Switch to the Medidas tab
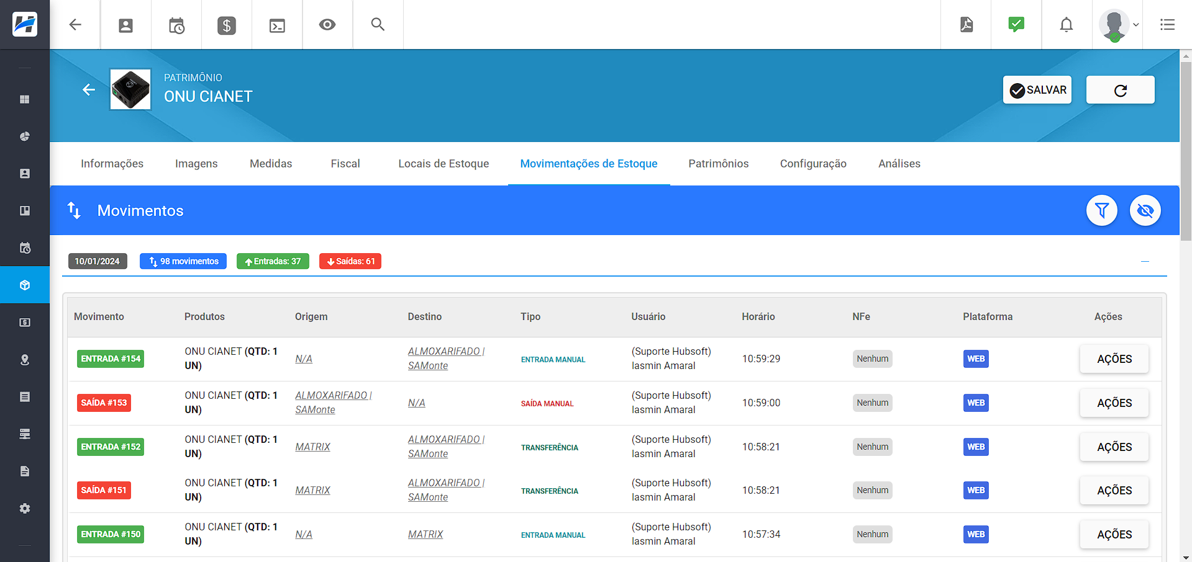Viewport: 1192px width, 562px height. [271, 164]
